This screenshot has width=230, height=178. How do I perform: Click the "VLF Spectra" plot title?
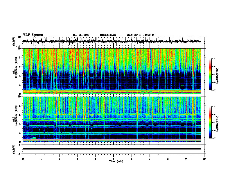(x=33, y=35)
